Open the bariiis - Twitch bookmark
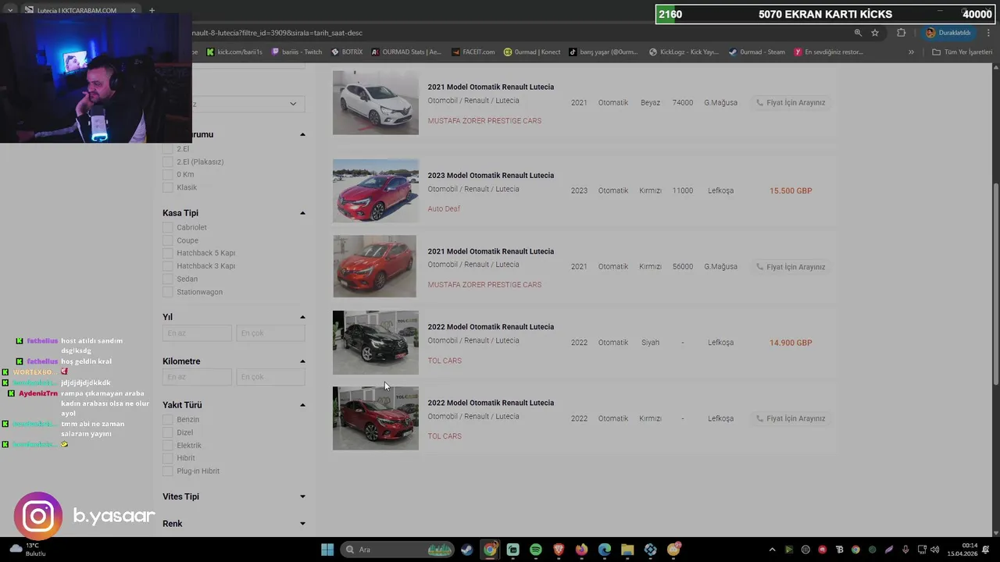 click(x=297, y=52)
